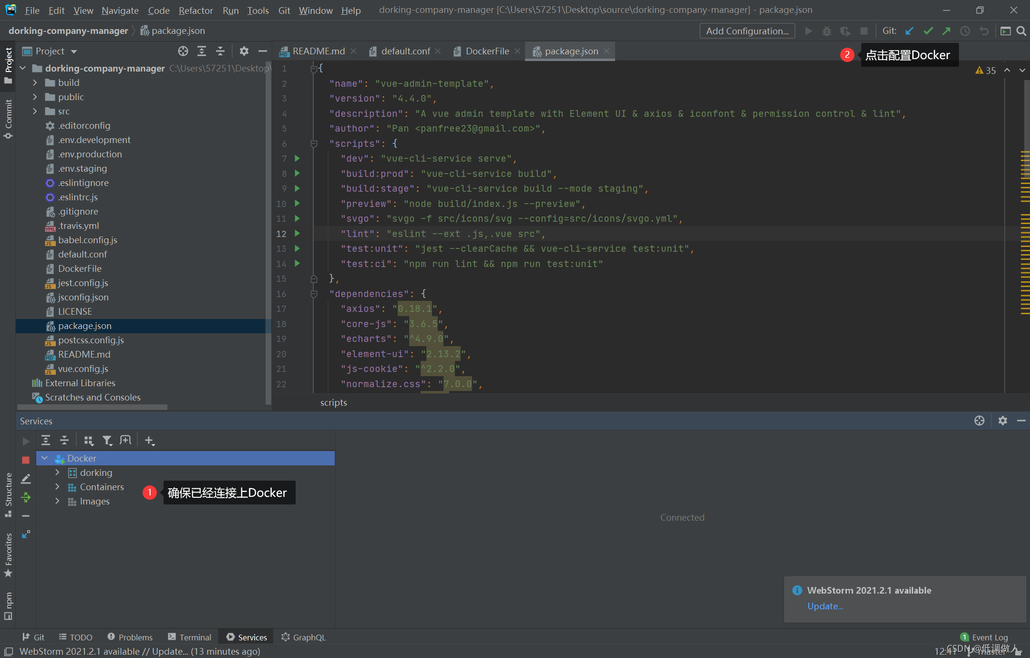Collapse the Docker node in Services
This screenshot has width=1030, height=658.
point(45,458)
